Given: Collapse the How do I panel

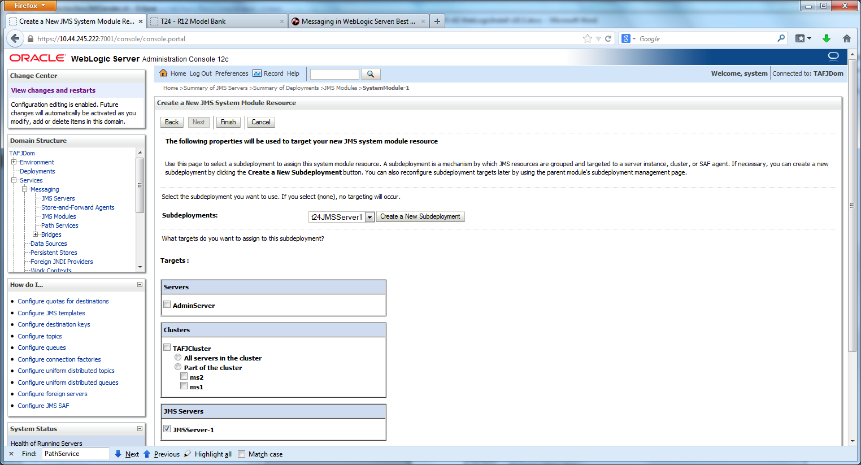Looking at the screenshot, I should 140,285.
